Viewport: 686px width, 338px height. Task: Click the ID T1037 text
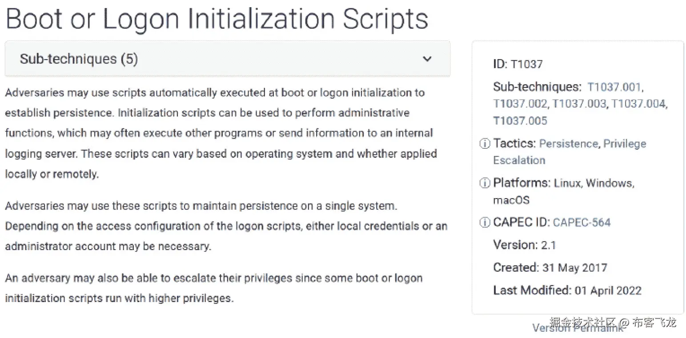(518, 64)
